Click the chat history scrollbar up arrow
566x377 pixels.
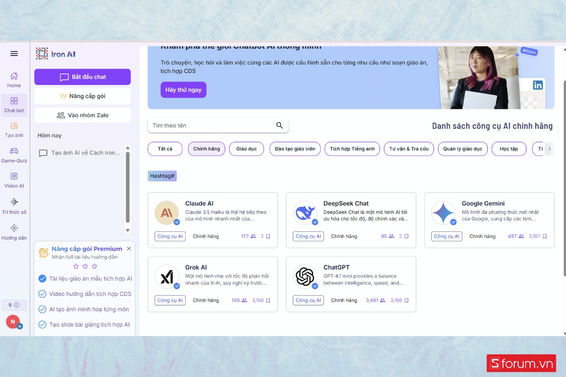tap(127, 148)
